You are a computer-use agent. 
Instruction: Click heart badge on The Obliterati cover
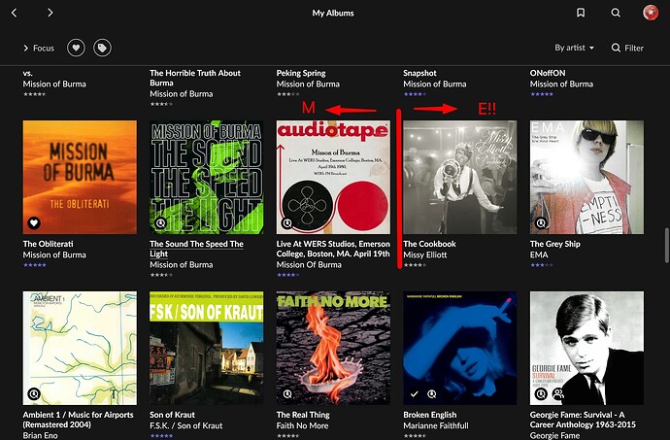(x=34, y=222)
